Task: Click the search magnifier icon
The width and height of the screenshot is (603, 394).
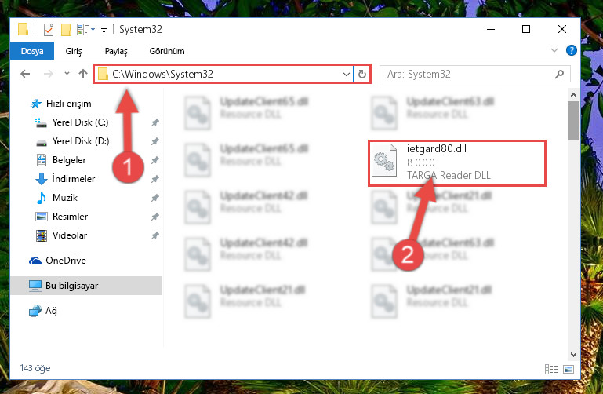Action: tap(559, 74)
